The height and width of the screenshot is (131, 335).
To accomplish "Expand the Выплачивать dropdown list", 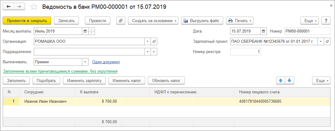I will (85, 62).
